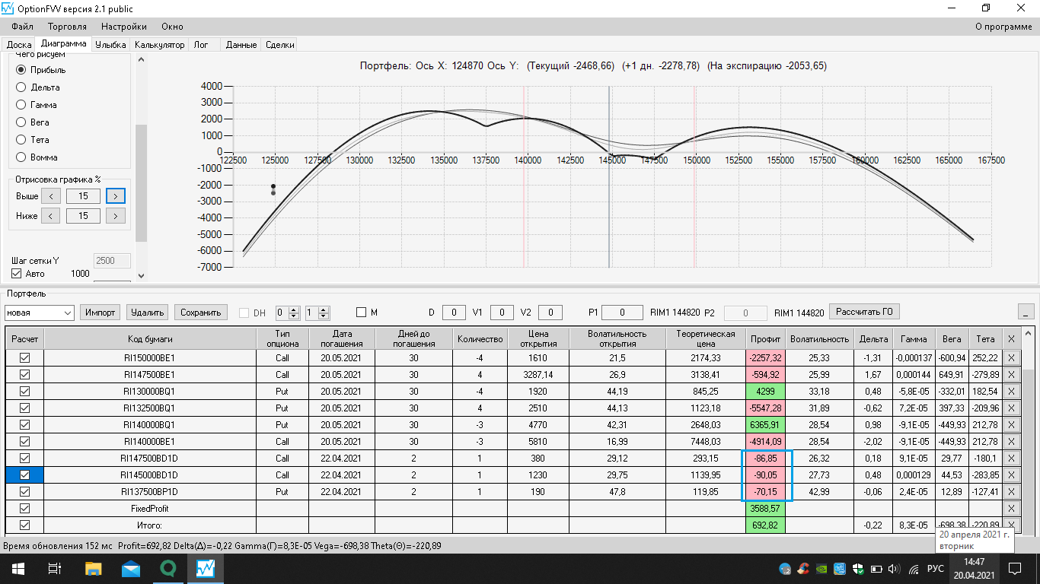The height and width of the screenshot is (584, 1040).
Task: Open the Настройки menu
Action: click(124, 27)
